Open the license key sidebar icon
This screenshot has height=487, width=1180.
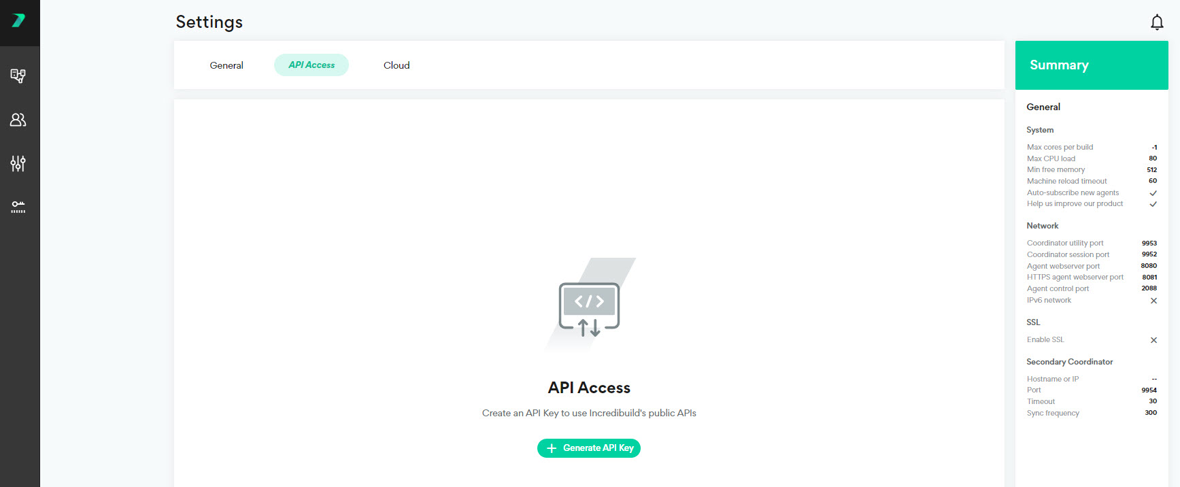point(18,207)
